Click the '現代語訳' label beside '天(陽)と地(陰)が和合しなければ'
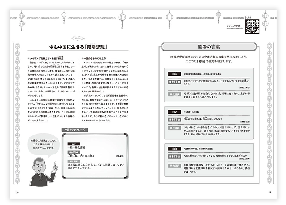The width and height of the screenshot is (286, 205). coord(175,94)
